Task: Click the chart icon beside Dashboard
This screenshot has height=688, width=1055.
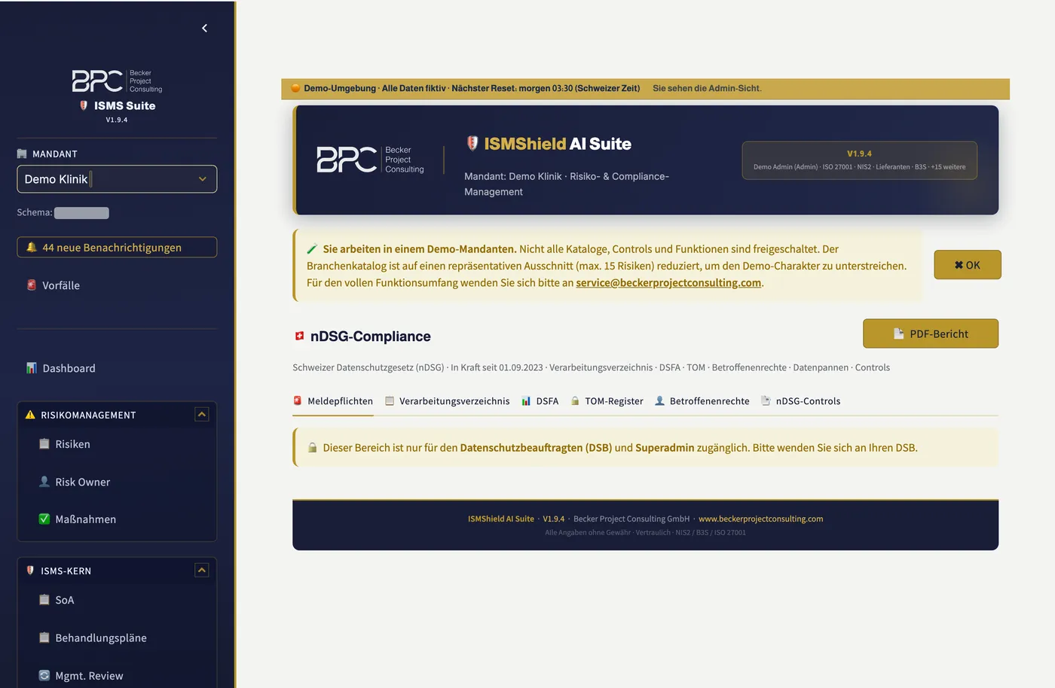Action: 32,368
